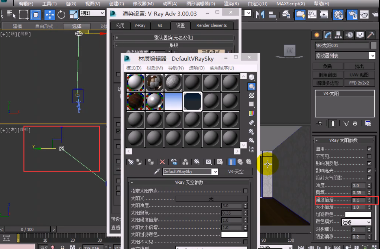
Task: Select the Move transform tool
Action: pos(49,15)
